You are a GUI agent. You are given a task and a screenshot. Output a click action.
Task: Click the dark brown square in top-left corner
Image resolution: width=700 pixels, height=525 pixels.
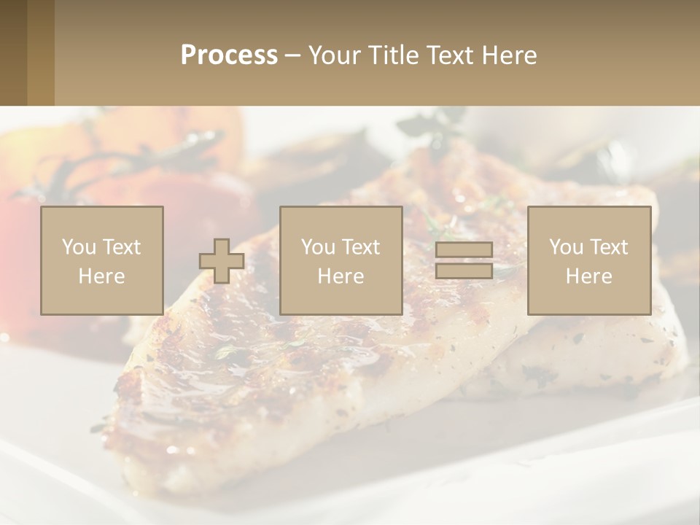point(12,52)
